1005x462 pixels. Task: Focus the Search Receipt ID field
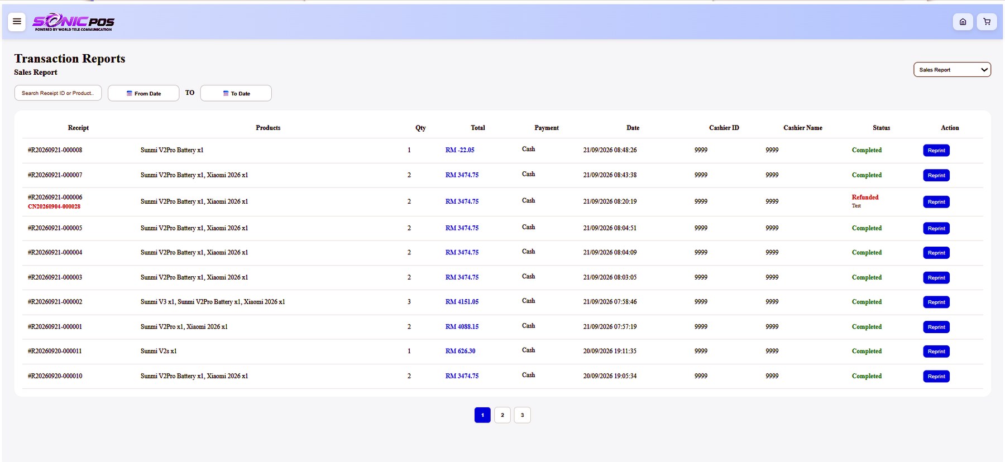[58, 93]
